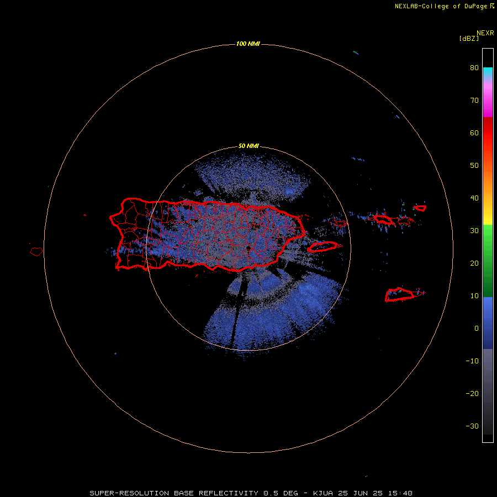
Task: Click the 0 value on the dBZ scale
Action: tap(477, 329)
